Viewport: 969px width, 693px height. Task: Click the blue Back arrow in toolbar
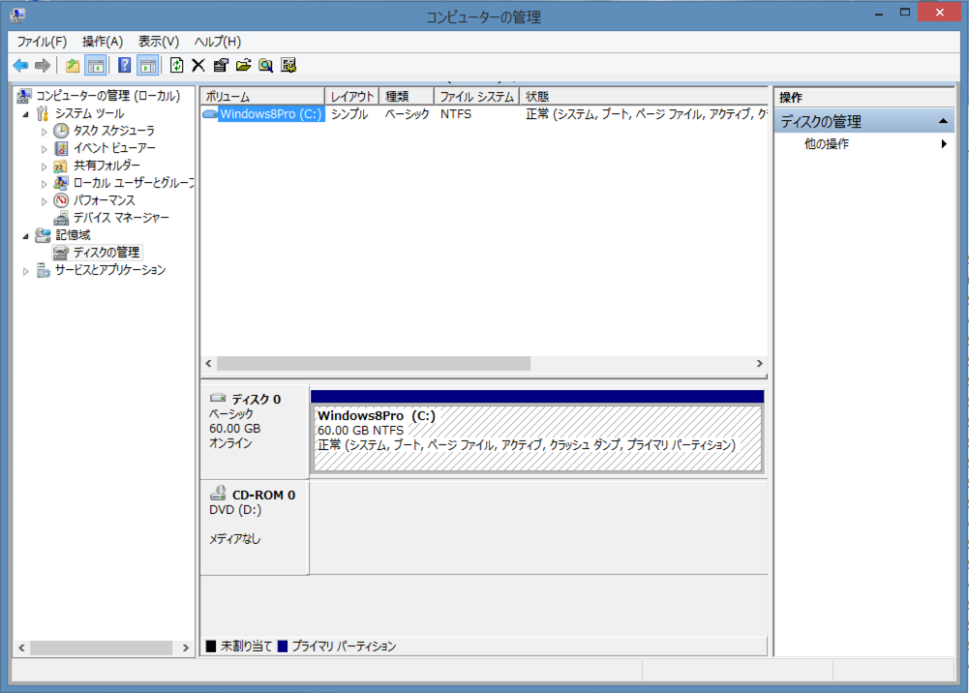pos(20,65)
